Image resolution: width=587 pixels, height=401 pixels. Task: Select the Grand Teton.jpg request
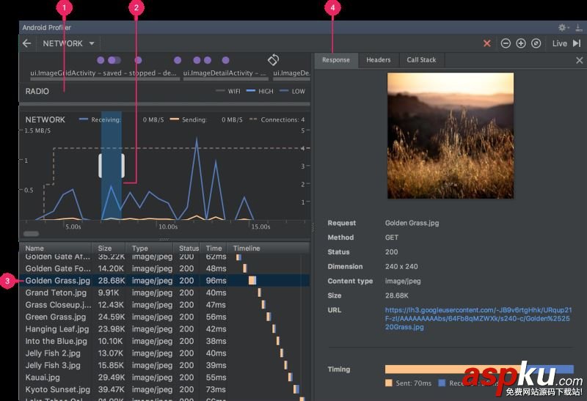[x=164, y=293]
